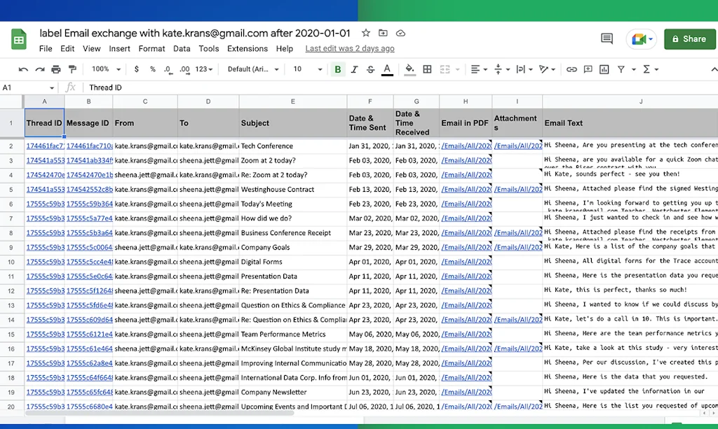Open the Fill color picker
This screenshot has width=718, height=429.
408,69
